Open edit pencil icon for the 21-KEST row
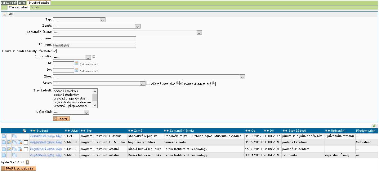Image resolution: width=379 pixels, height=172 pixels. [9, 142]
